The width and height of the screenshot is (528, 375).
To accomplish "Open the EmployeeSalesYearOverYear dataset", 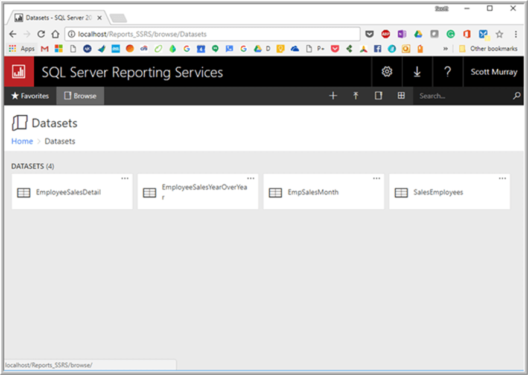I will pos(198,192).
